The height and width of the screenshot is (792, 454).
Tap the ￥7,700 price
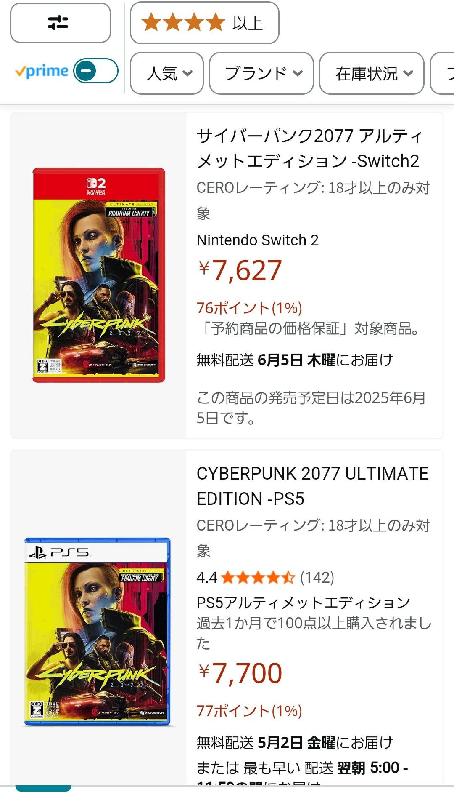[240, 673]
